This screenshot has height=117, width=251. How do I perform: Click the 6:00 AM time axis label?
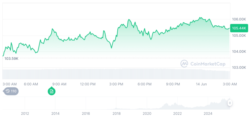(x=31, y=84)
